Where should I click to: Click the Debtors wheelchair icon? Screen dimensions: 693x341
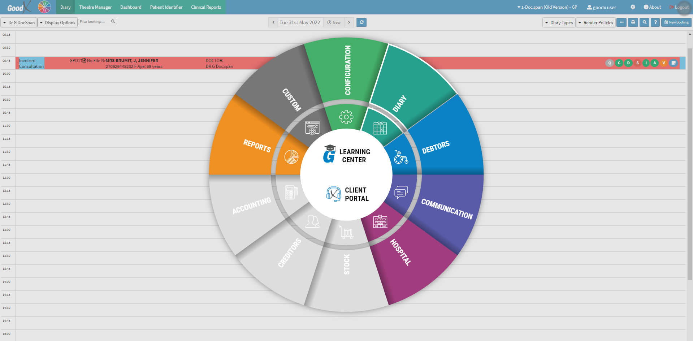401,157
